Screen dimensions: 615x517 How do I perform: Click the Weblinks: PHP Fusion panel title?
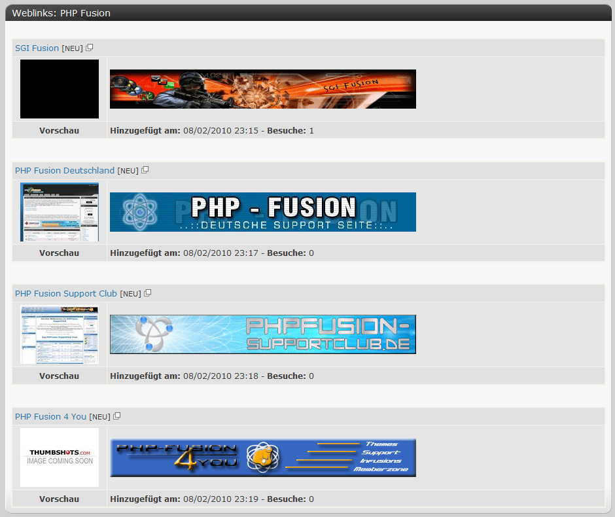[x=61, y=13]
